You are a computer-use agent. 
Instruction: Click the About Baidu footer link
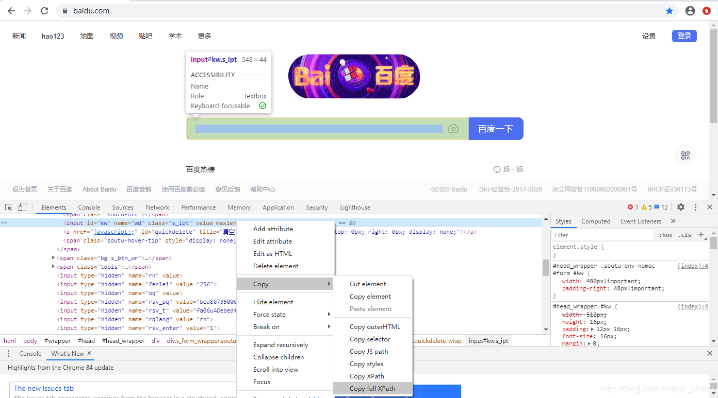(100, 189)
